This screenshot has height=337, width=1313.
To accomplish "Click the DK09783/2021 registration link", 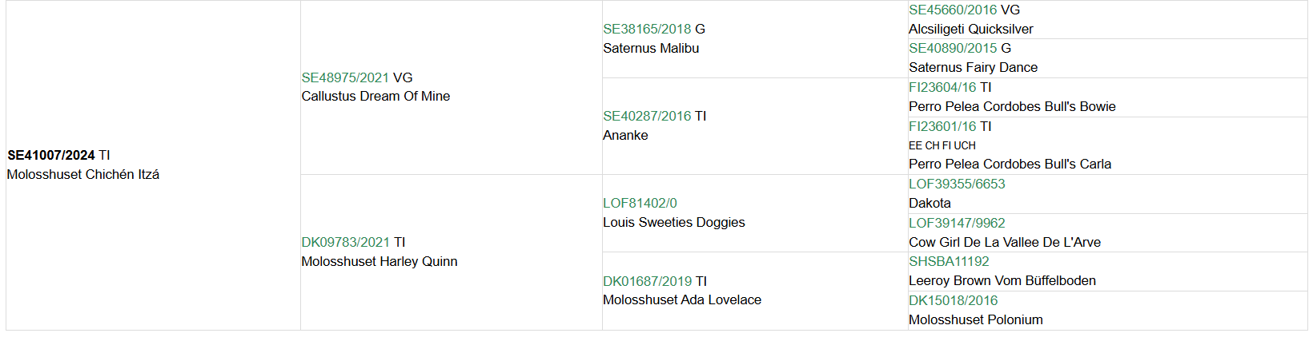I will tap(345, 242).
